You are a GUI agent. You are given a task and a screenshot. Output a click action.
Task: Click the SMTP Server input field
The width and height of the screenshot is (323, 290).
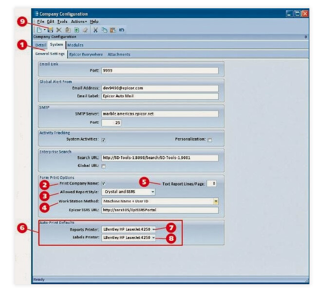(160, 114)
